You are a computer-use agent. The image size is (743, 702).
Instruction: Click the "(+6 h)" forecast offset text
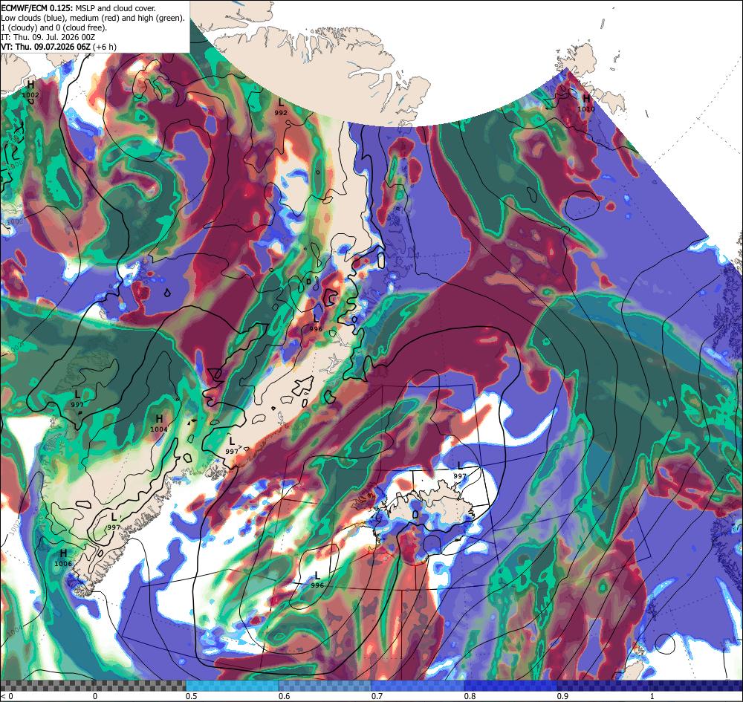point(105,47)
